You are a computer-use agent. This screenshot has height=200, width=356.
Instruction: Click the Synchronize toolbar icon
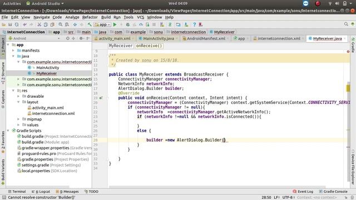click(17, 24)
